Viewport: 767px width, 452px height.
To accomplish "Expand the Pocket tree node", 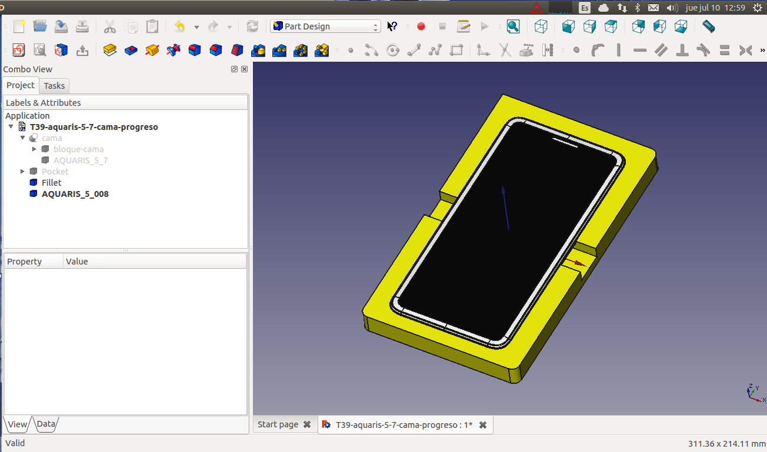I will (x=23, y=172).
